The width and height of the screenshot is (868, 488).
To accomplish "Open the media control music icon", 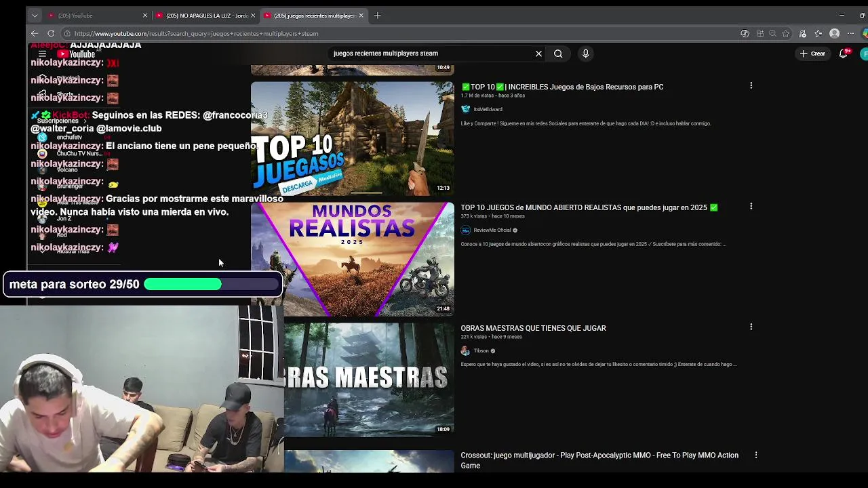I will (803, 33).
